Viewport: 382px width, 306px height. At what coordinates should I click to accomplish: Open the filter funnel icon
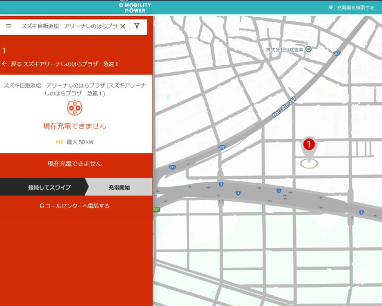(137, 26)
